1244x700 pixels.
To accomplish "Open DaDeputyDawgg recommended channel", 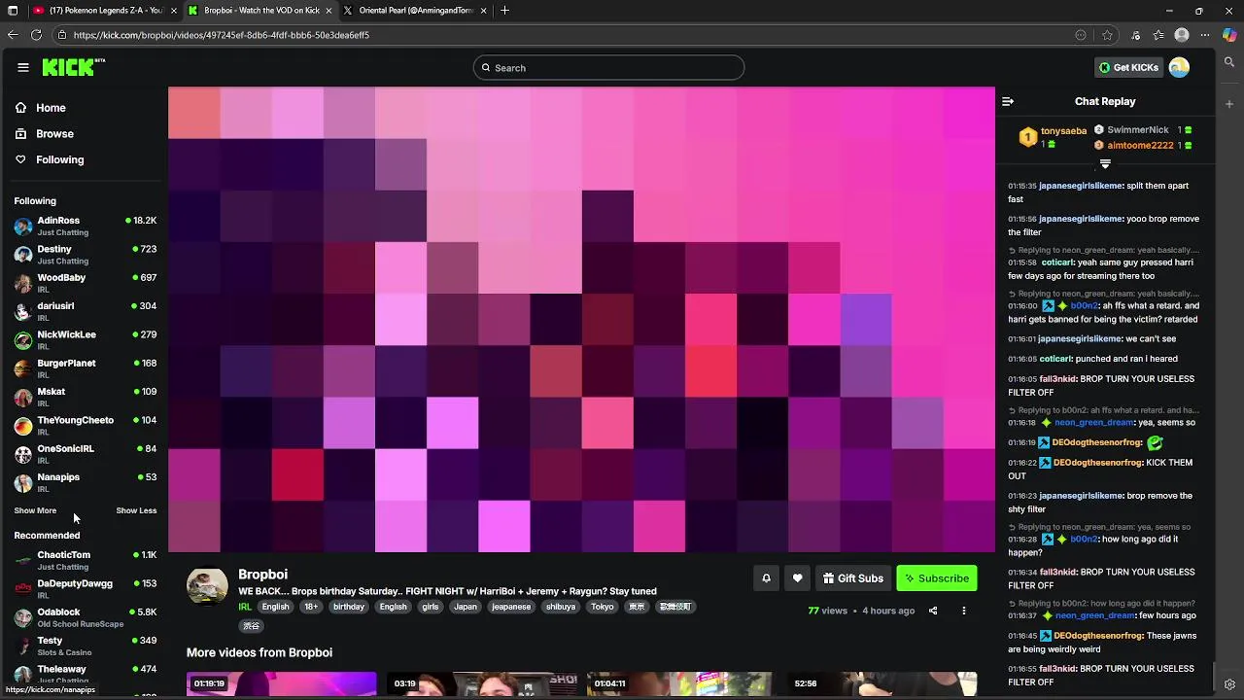I will (86, 588).
